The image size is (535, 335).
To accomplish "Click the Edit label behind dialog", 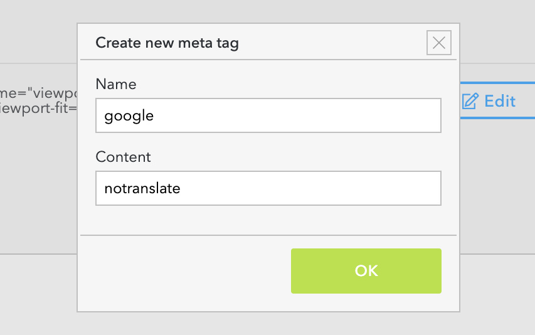I will [500, 101].
